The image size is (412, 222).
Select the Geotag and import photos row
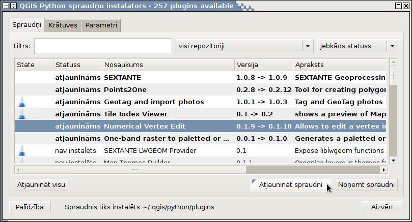(x=201, y=102)
